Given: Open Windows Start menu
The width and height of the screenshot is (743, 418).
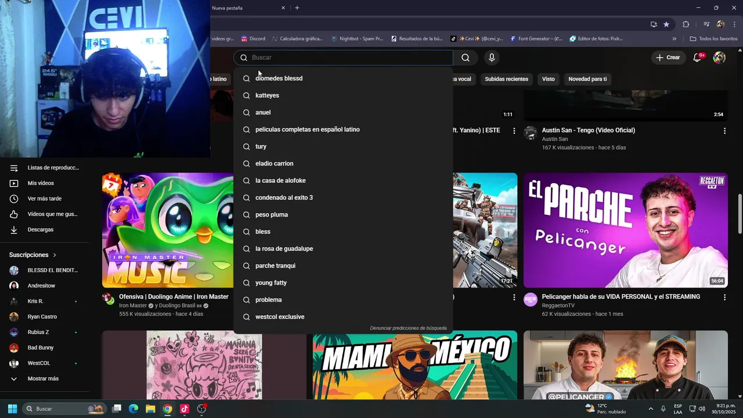Looking at the screenshot, I should [x=12, y=409].
